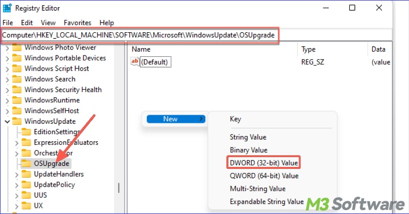
Task: Select the WindowsSelfHost key
Action: point(52,111)
